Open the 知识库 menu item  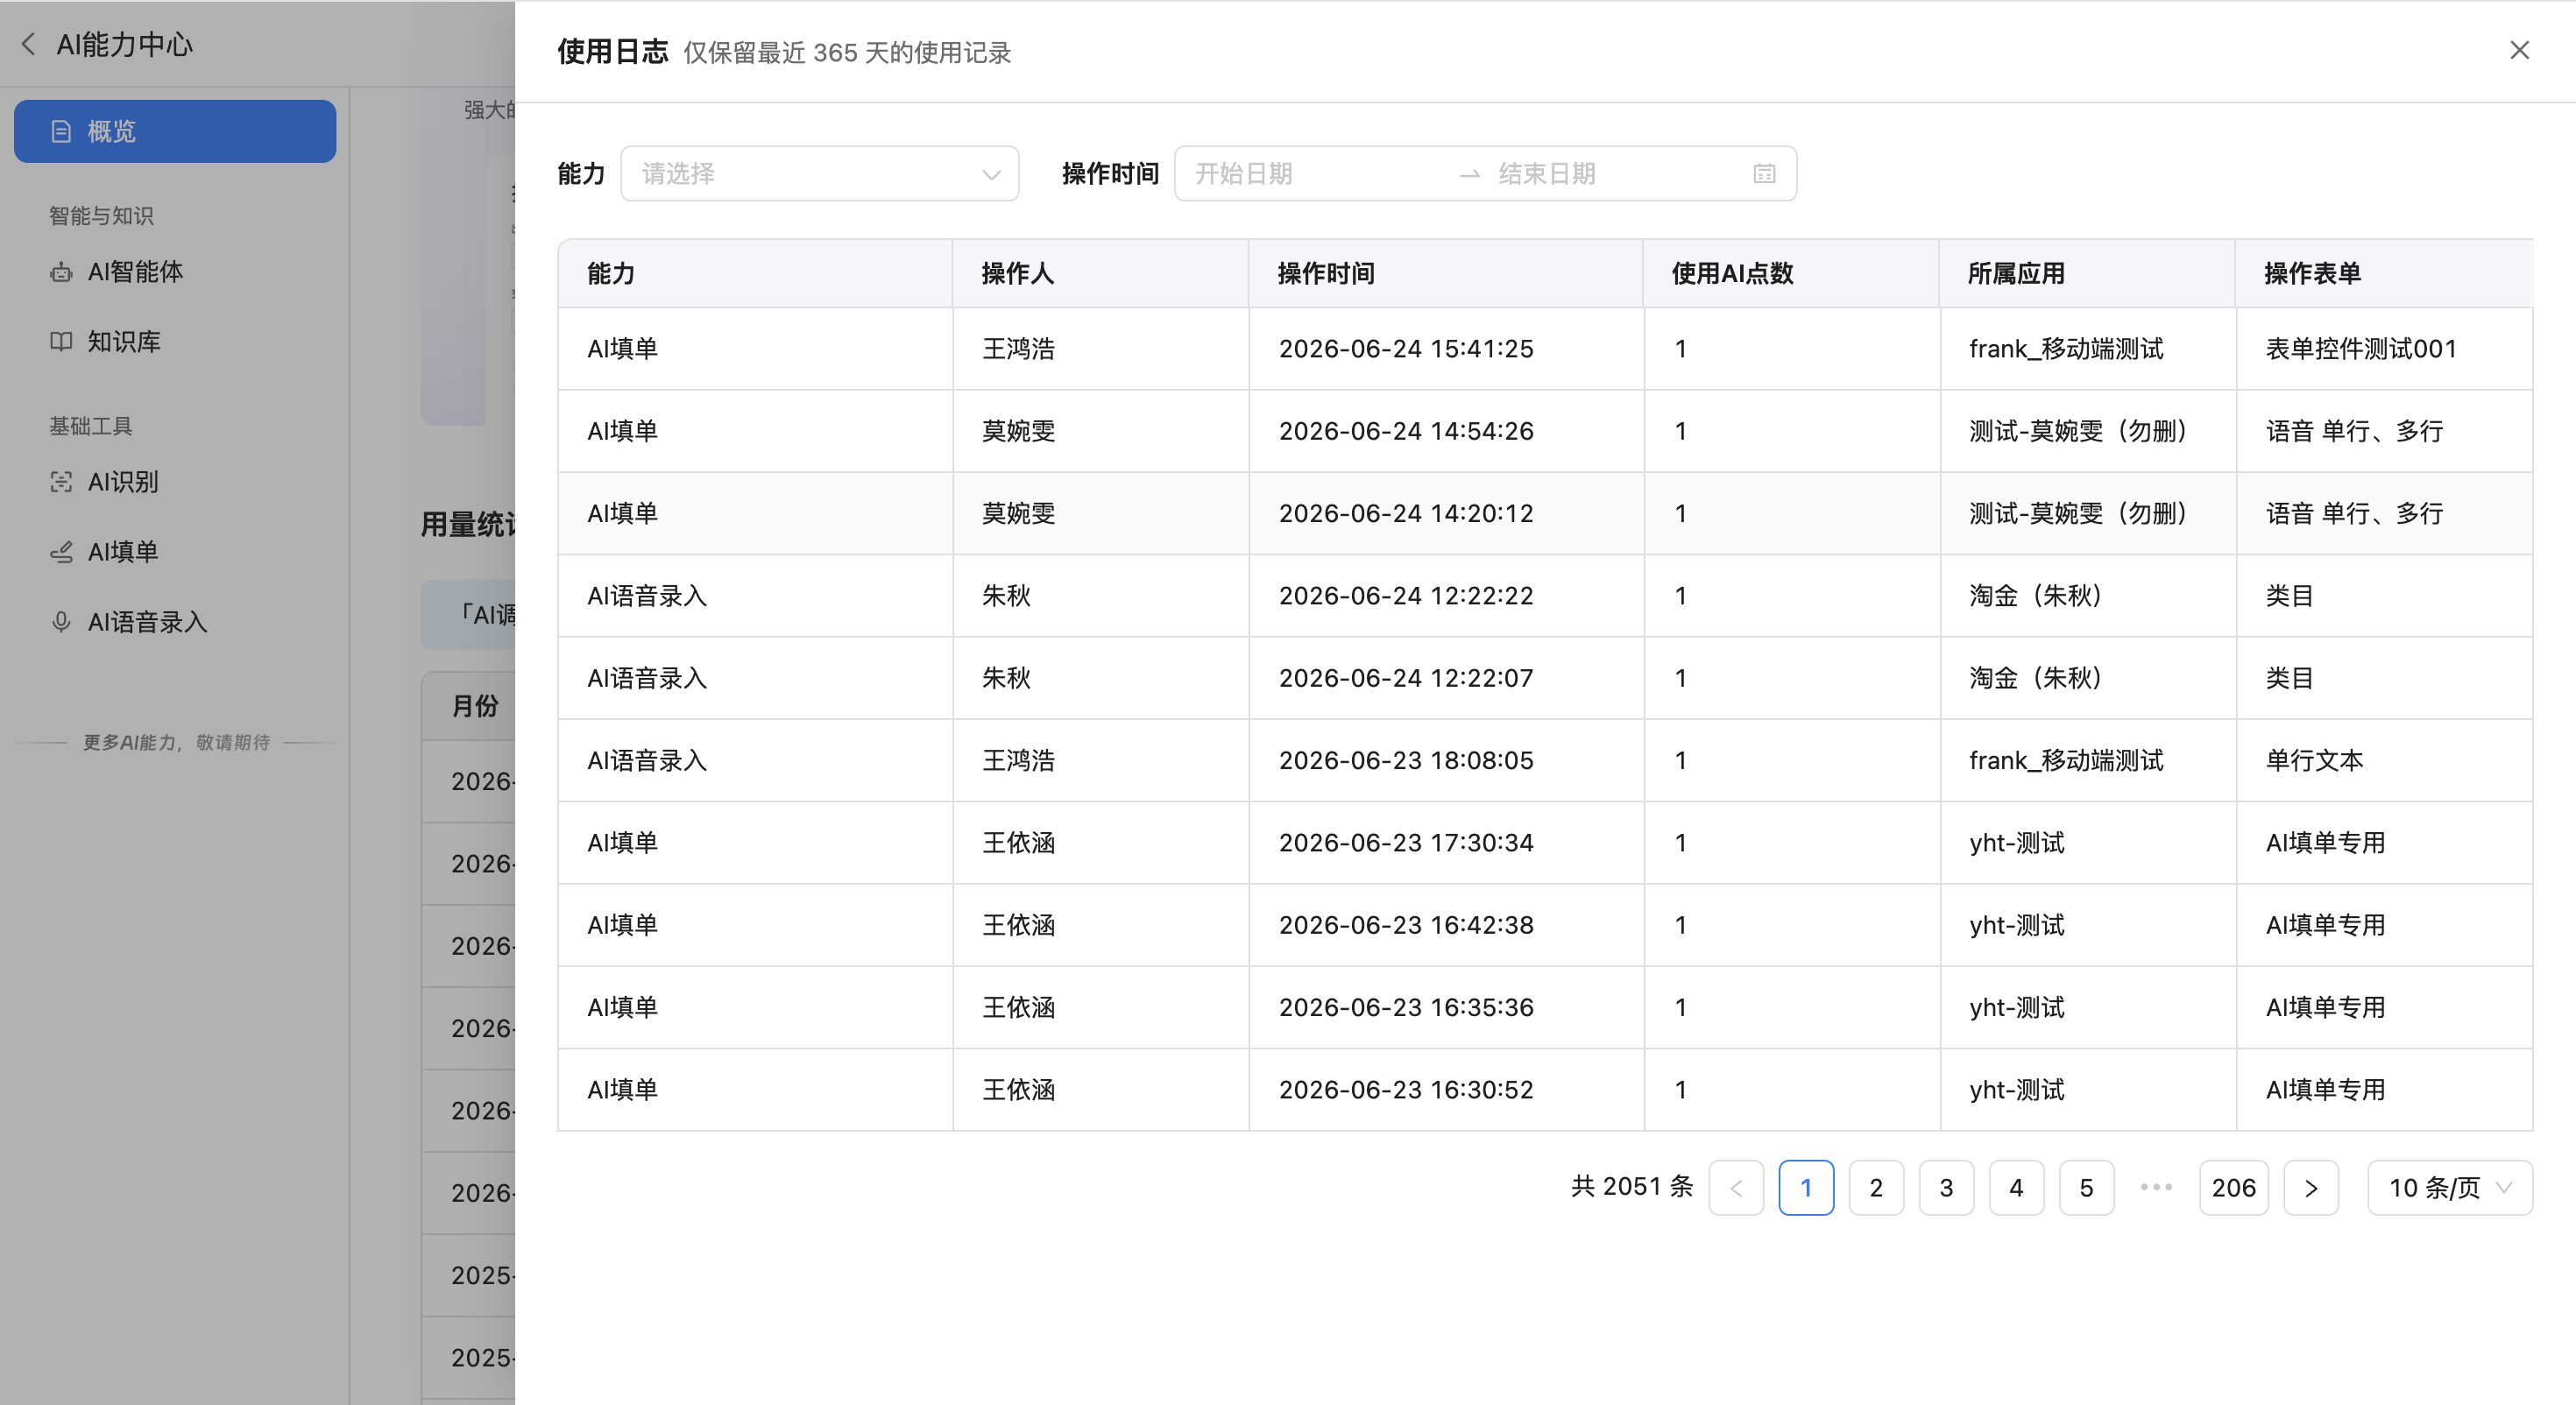pyautogui.click(x=175, y=342)
